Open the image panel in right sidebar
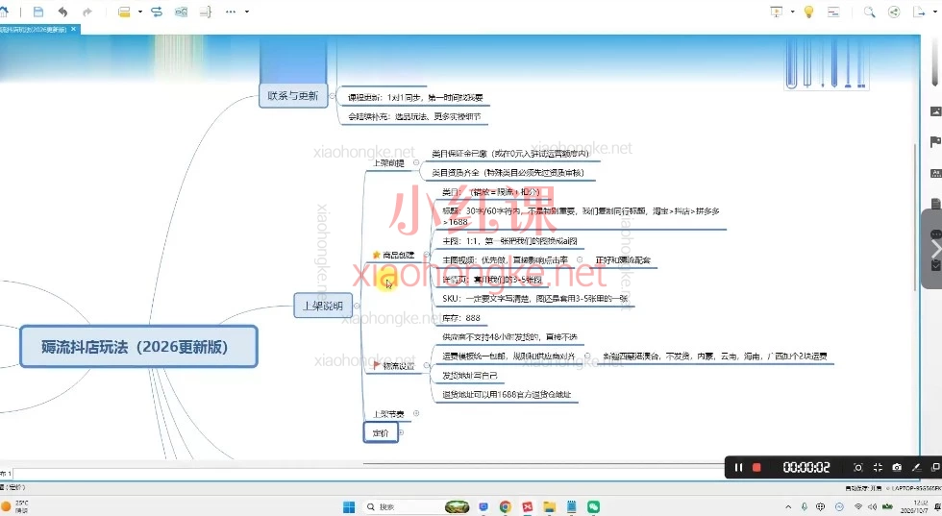Screen dimensions: 942x516 coord(935,111)
